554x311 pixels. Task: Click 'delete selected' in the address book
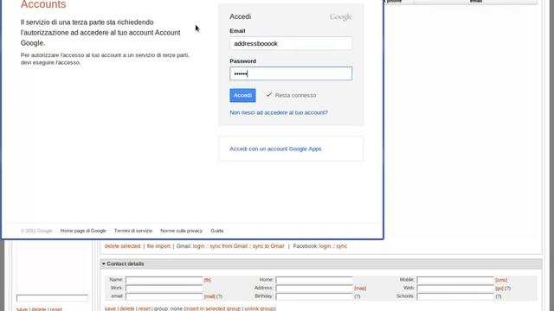point(122,246)
